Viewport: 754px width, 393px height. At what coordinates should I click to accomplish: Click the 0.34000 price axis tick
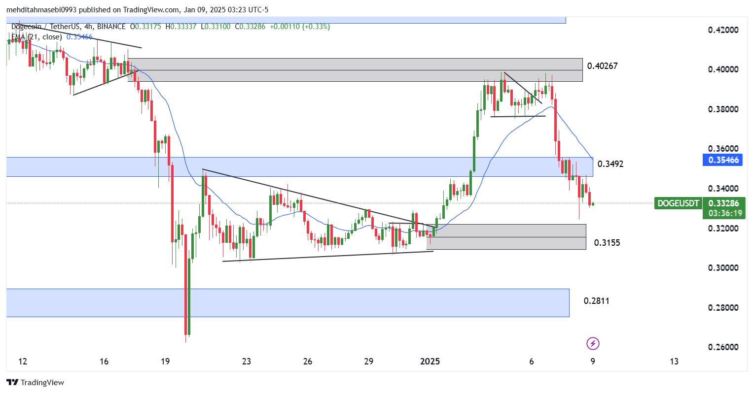[x=723, y=189]
